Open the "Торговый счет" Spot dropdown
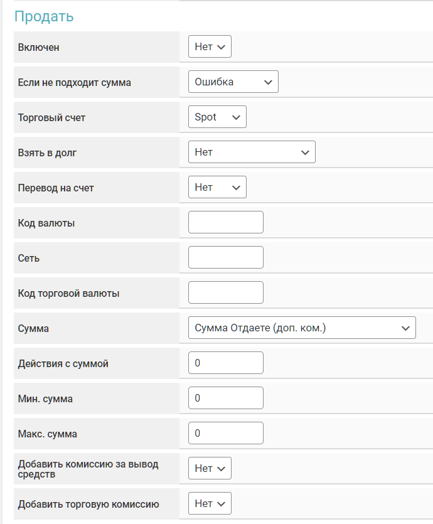 point(217,117)
